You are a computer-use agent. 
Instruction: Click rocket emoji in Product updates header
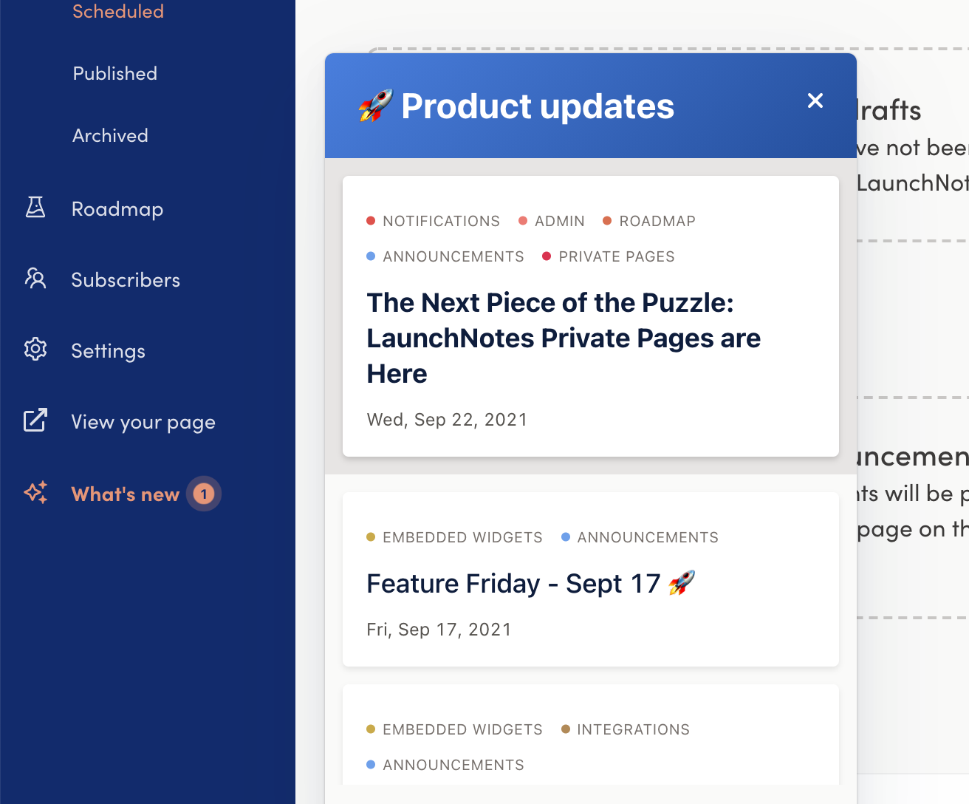click(x=375, y=106)
